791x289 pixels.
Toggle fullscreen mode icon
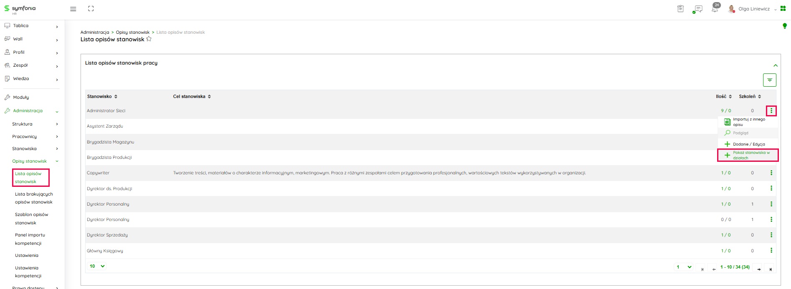91,9
